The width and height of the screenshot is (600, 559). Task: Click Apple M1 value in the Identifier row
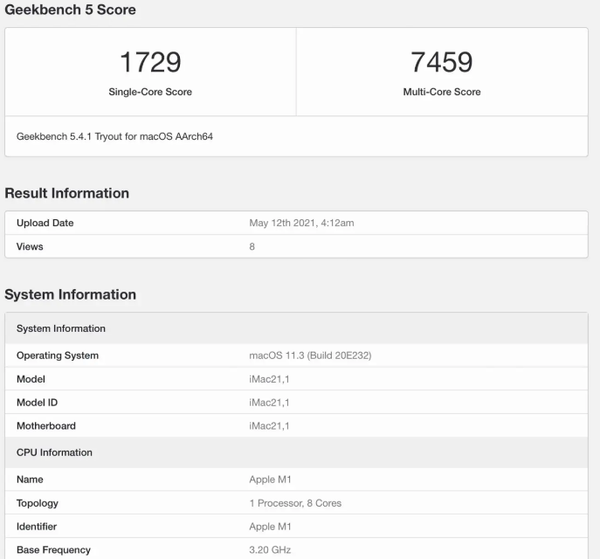click(x=270, y=527)
